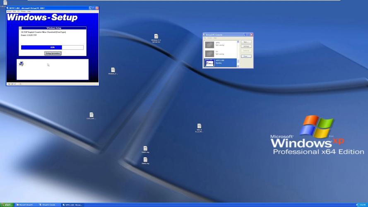
Task: Click the console list scroll-up arrow
Action: [238, 42]
